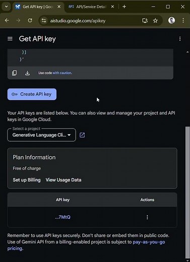Image resolution: width=190 pixels, height=262 pixels.
Task: Open the page more-options menu beside title
Action: click(180, 39)
